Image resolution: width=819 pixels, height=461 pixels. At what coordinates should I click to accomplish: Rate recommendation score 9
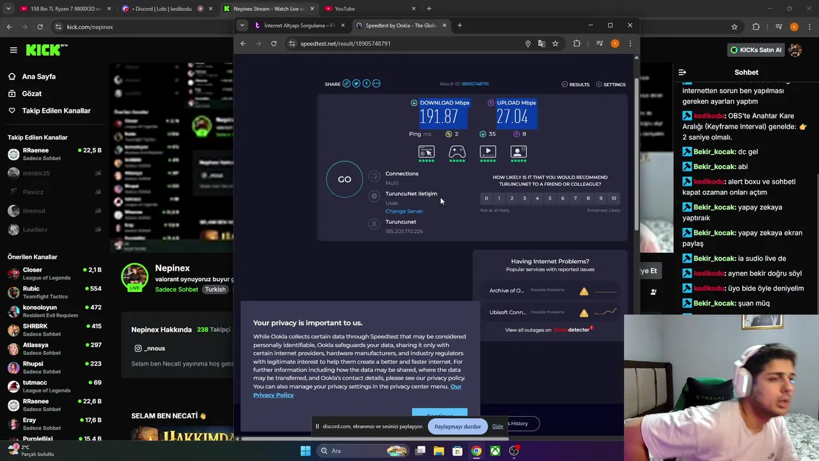[601, 198]
